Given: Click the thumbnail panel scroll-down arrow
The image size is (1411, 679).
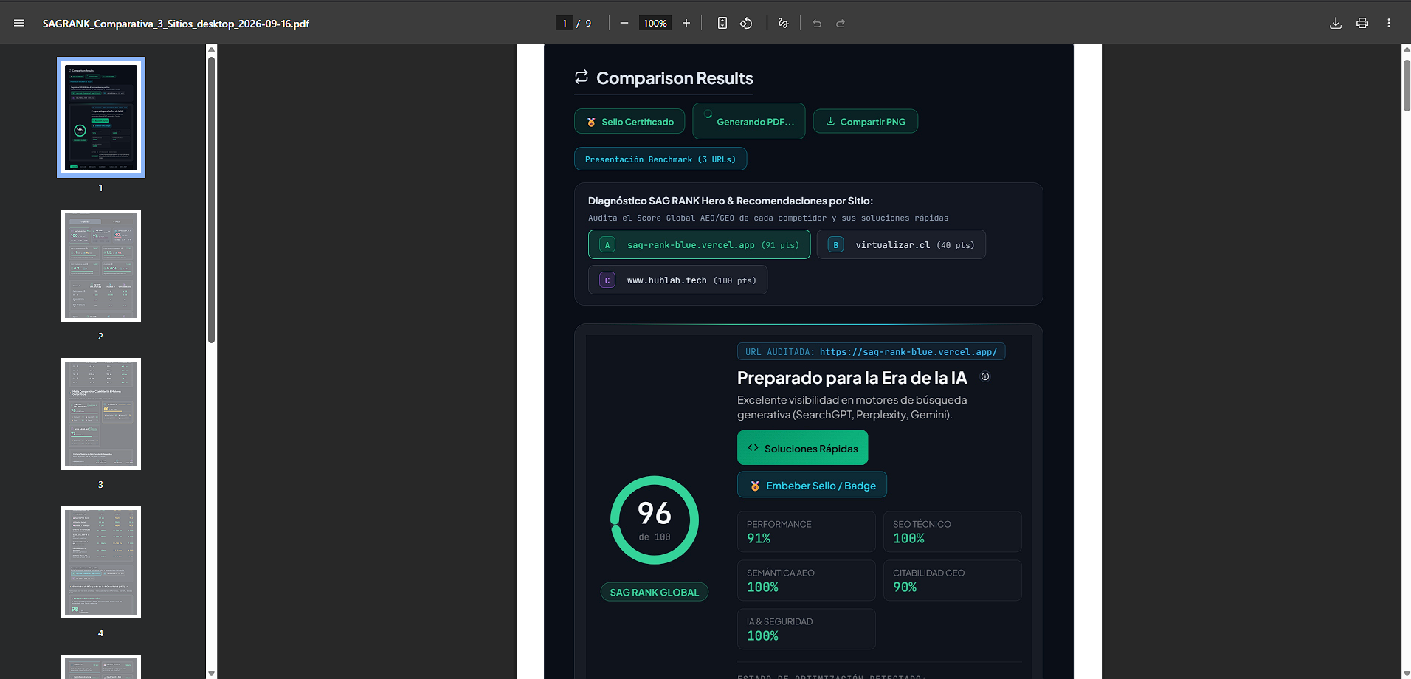Looking at the screenshot, I should pos(211,672).
